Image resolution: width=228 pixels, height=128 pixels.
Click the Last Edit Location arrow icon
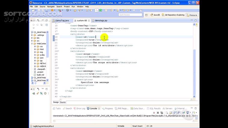pos(124,10)
